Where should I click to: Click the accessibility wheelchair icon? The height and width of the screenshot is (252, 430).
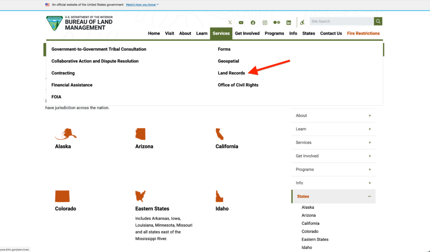302,23
